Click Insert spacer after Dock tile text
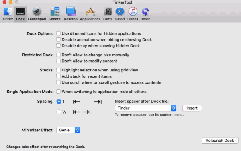Screen dimensions: 241x151 [x=142, y=101]
